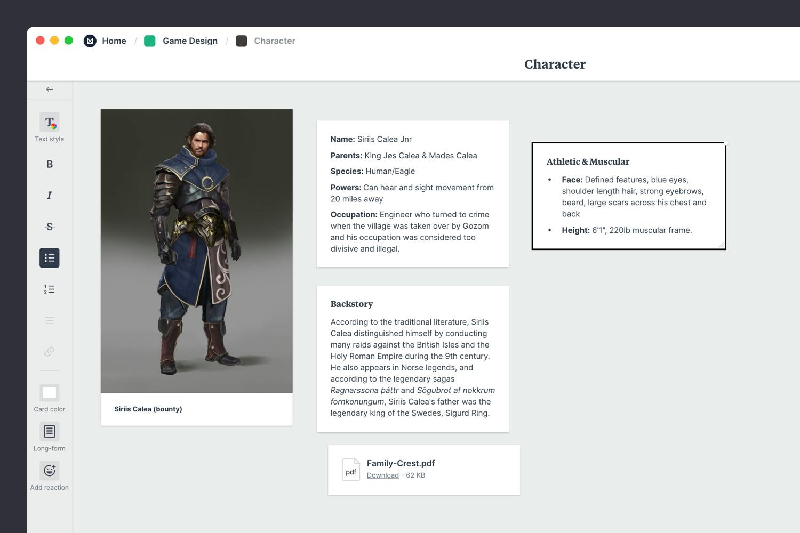Toggle Long-form mode for card
800x533 pixels.
(49, 431)
